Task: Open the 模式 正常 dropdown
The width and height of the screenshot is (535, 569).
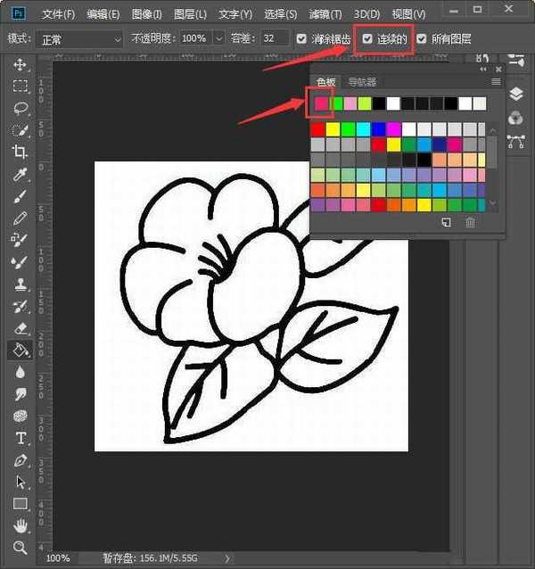Action: (x=78, y=40)
